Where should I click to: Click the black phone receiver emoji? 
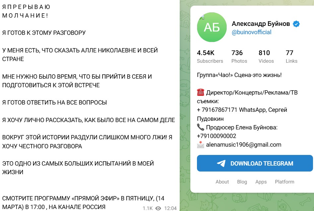point(201,127)
